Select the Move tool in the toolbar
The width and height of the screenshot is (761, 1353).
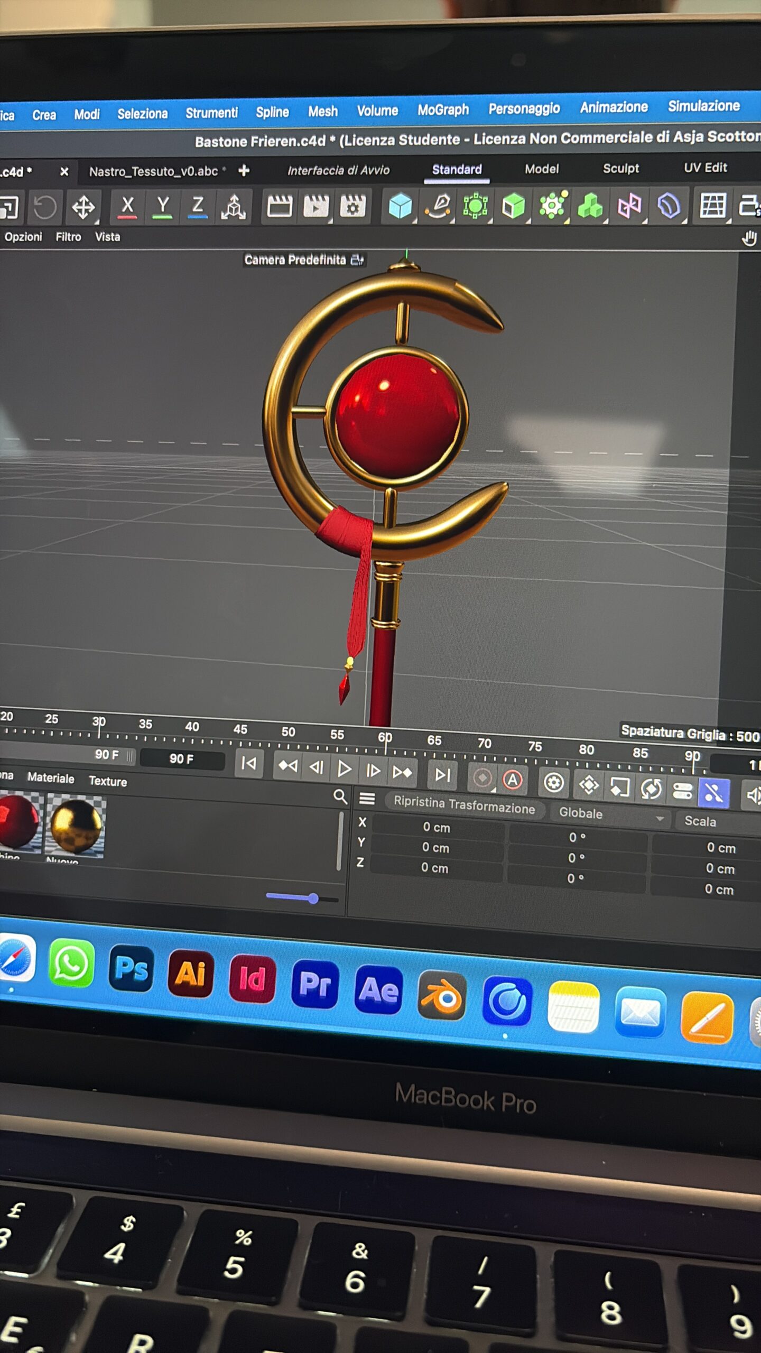point(83,207)
